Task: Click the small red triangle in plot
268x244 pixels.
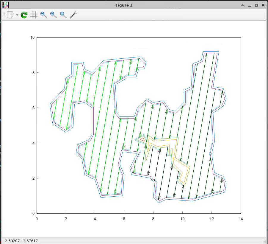Action: [142, 139]
